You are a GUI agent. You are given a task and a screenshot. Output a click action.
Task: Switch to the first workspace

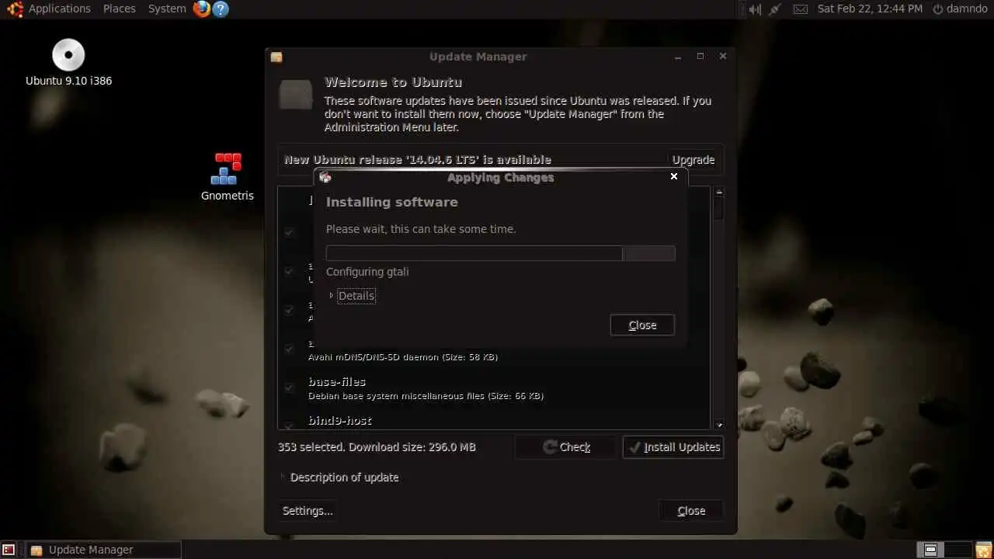(930, 550)
